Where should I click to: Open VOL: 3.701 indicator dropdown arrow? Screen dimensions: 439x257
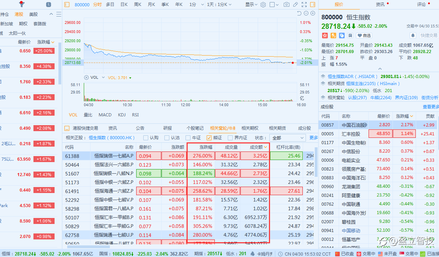coord(130,78)
